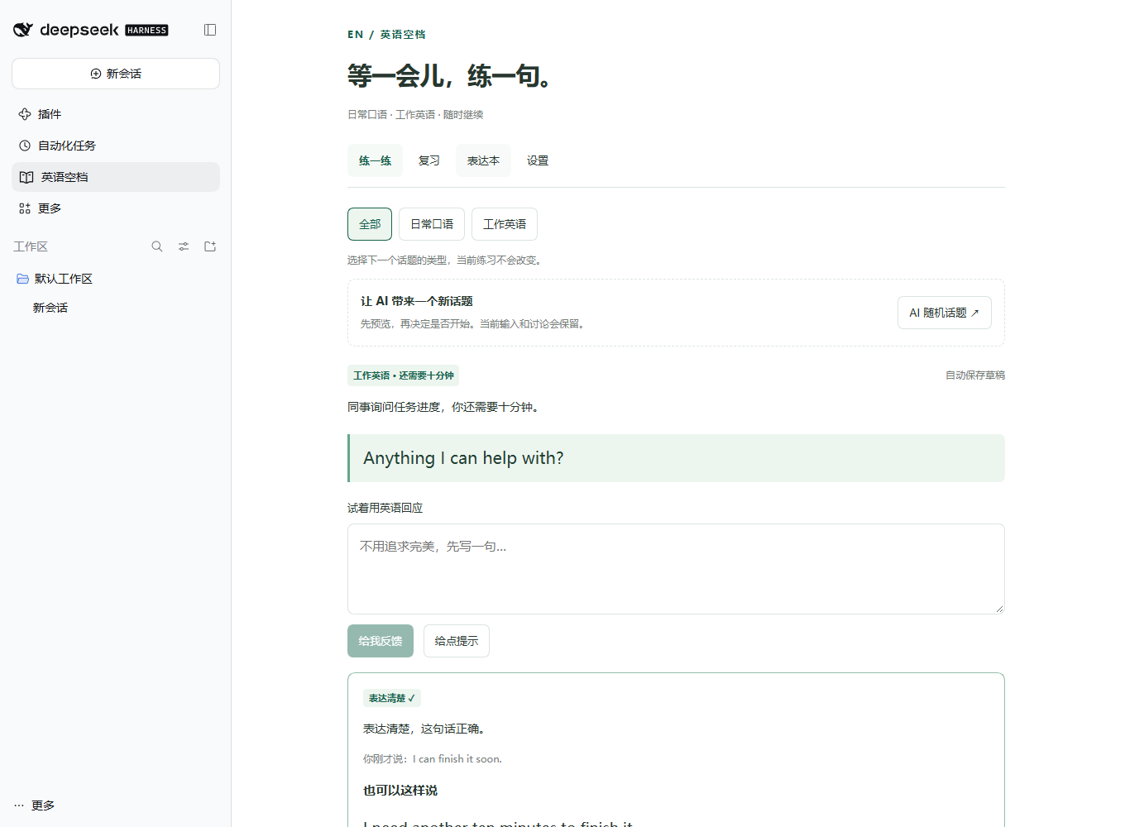Search workspaces with magnifier icon
Viewport: 1125px width, 827px height.
click(157, 246)
